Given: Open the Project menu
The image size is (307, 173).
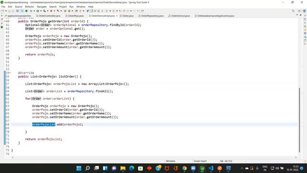Looking at the screenshot, I should (x=63, y=7).
